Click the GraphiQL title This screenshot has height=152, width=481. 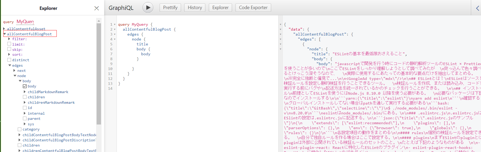click(x=121, y=8)
